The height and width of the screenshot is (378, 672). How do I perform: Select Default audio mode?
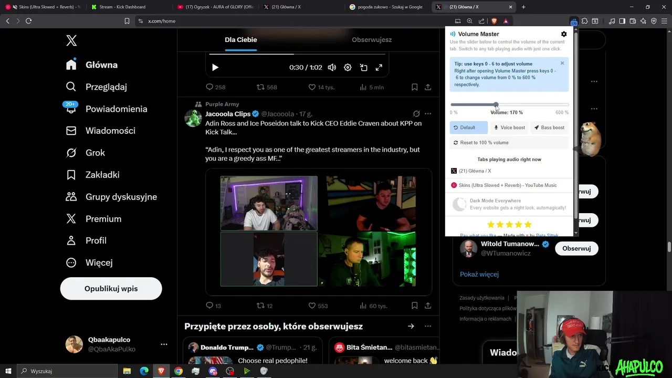point(468,128)
